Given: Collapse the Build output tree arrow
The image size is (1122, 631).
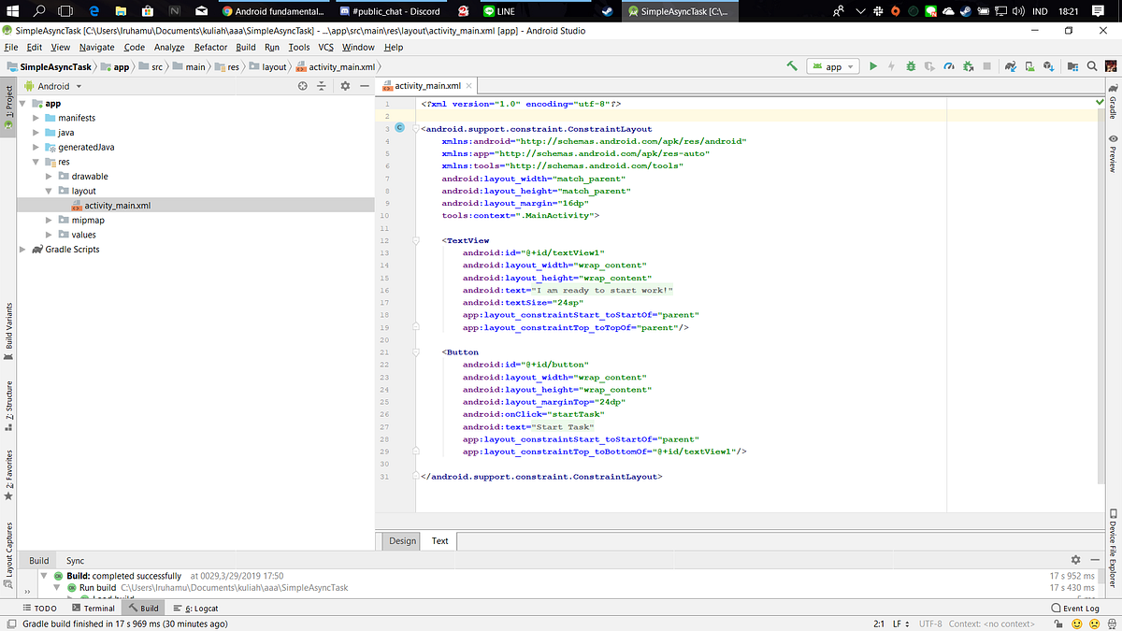Looking at the screenshot, I should [44, 575].
